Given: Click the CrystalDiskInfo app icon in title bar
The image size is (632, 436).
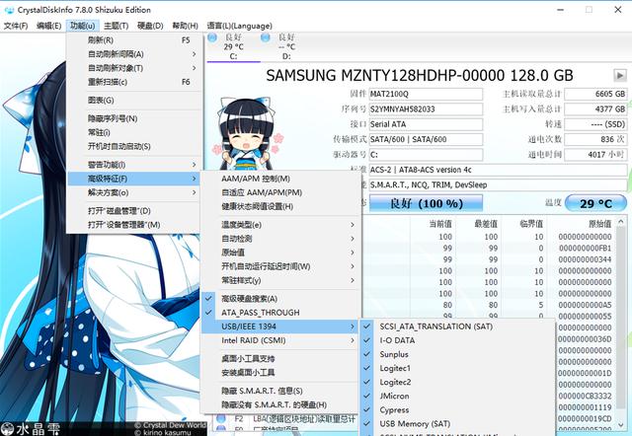Looking at the screenshot, I should tap(8, 8).
